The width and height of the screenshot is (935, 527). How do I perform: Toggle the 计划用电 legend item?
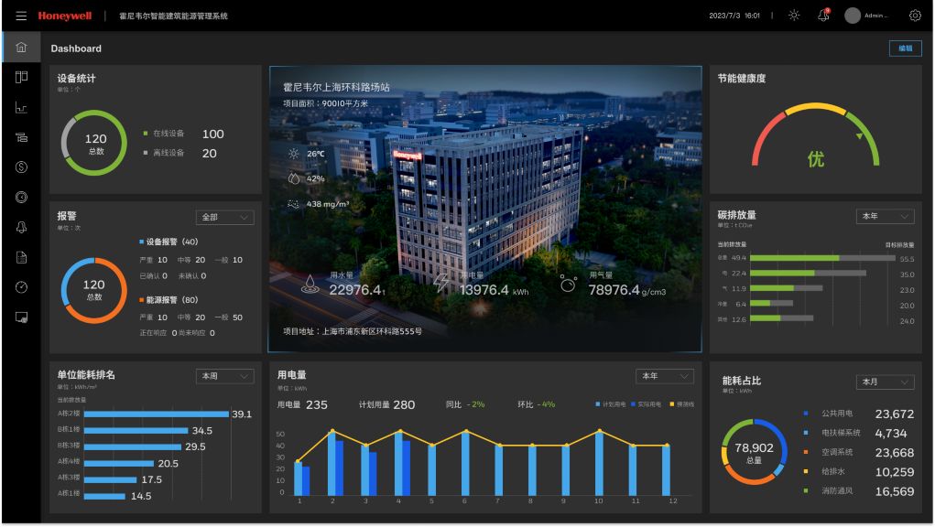click(x=611, y=404)
